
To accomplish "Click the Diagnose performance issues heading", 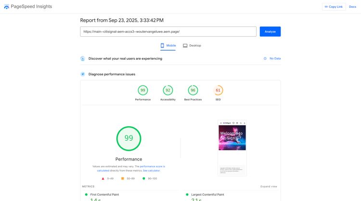I will click(x=112, y=74).
